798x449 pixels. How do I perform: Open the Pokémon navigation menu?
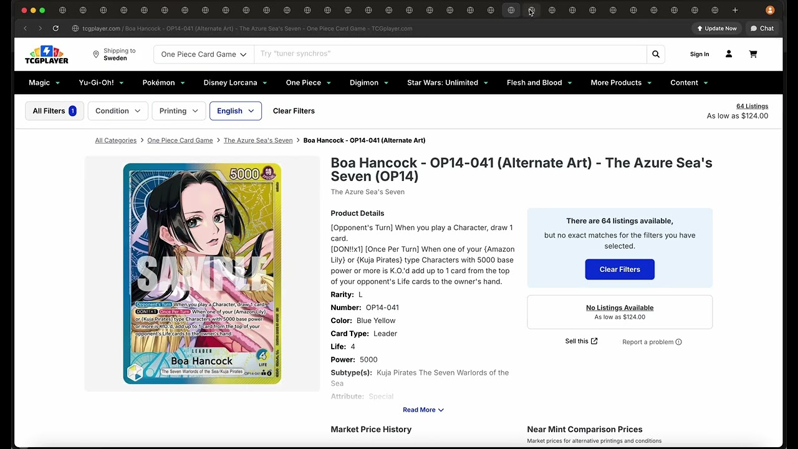164,82
